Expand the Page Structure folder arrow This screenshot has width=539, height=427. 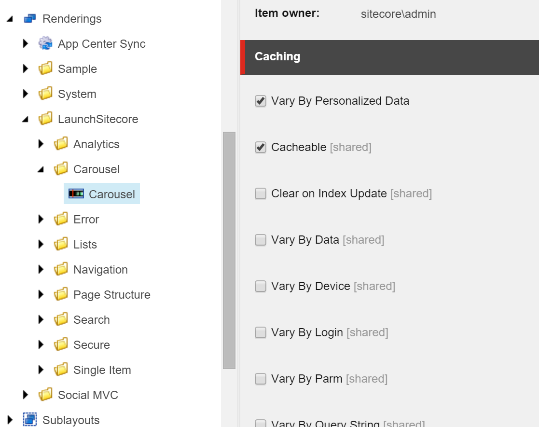41,294
